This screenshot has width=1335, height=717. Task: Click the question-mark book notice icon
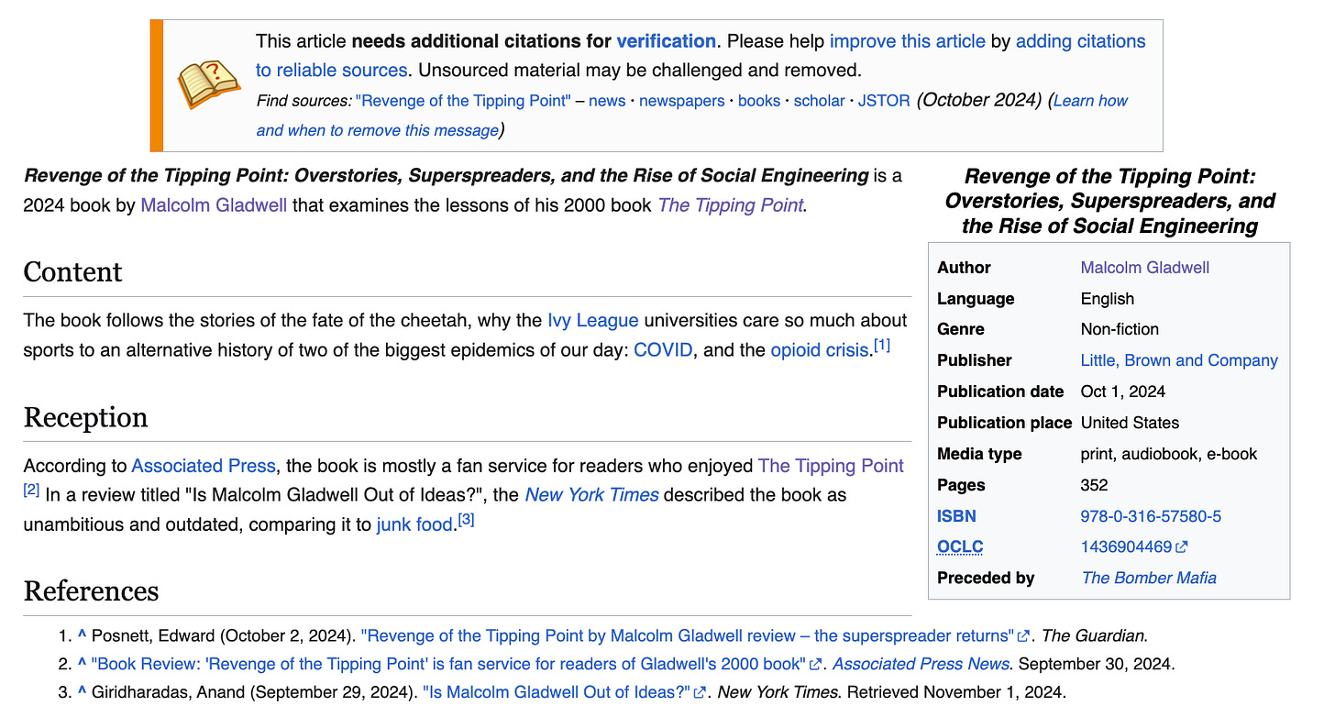pyautogui.click(x=209, y=85)
